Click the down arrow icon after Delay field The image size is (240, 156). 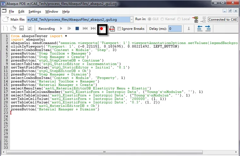(x=189, y=29)
